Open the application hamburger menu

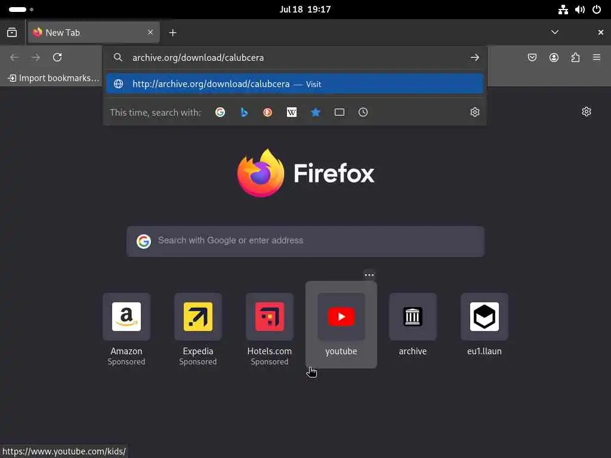click(x=597, y=58)
